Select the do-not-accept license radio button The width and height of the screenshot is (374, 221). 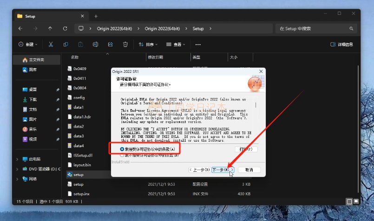point(122,155)
